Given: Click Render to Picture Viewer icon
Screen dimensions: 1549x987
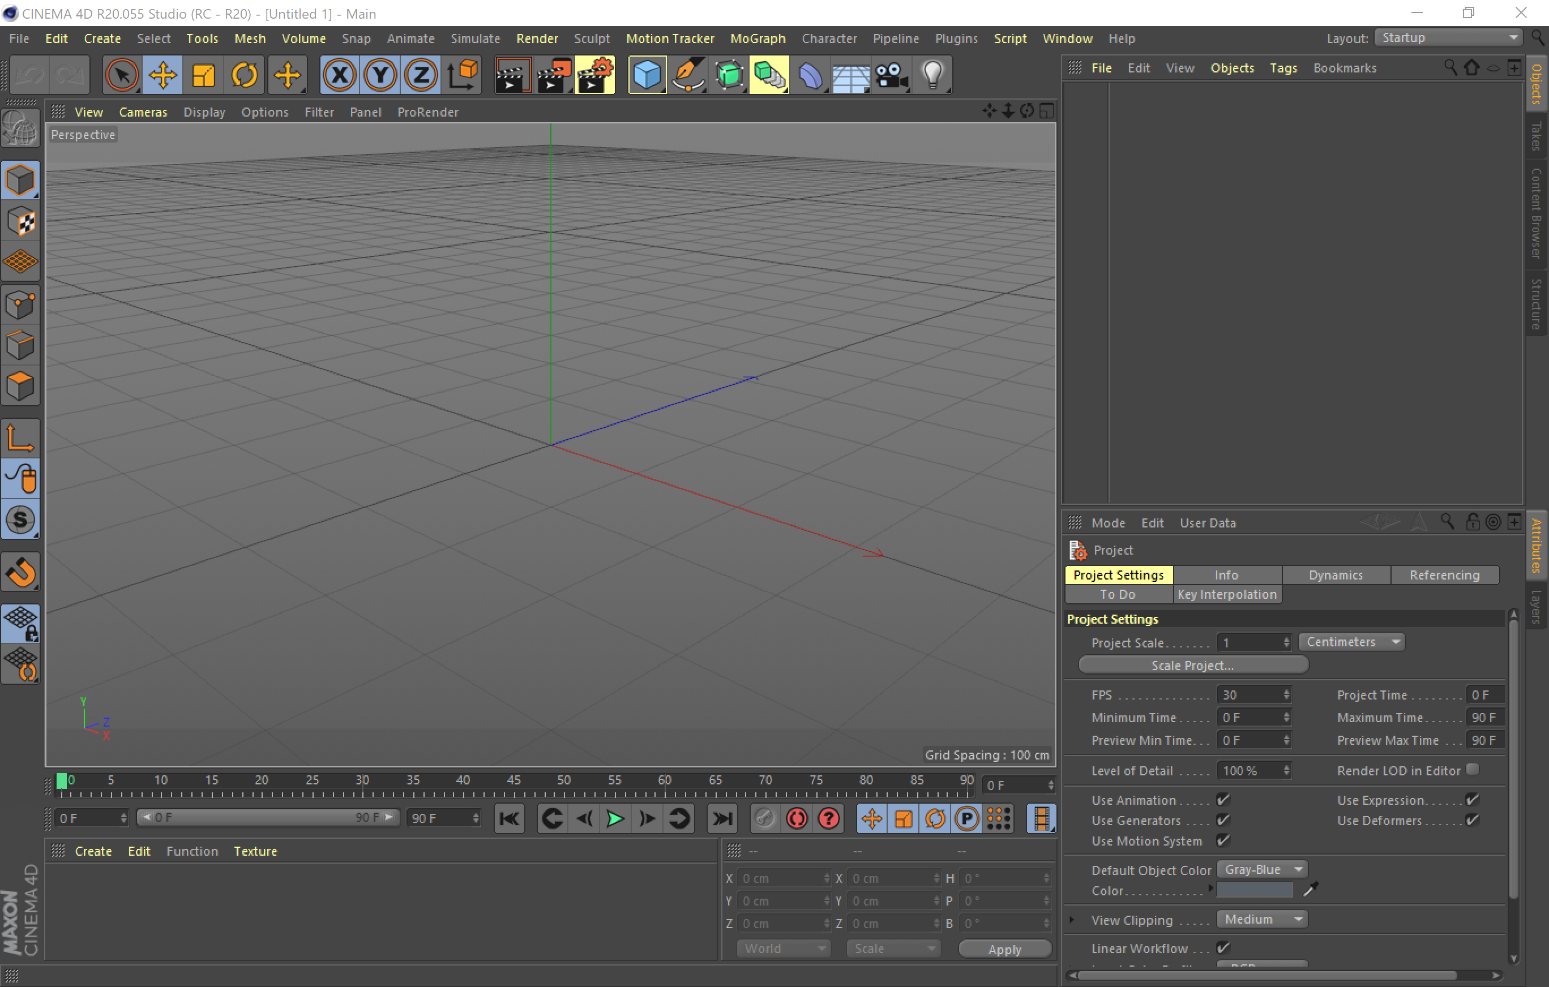Looking at the screenshot, I should pos(553,75).
